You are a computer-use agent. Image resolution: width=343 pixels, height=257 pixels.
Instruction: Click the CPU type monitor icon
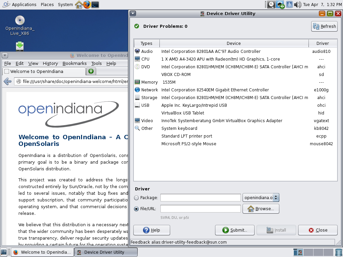[x=137, y=59]
